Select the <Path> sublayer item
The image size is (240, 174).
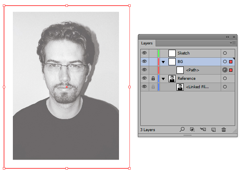pos(193,70)
